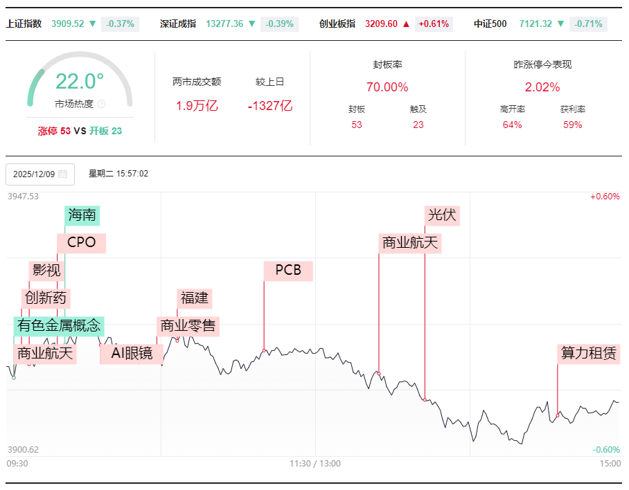Click the down arrow beside 中证500 7121.32
Screen dimensions: 629x490
(x=560, y=24)
